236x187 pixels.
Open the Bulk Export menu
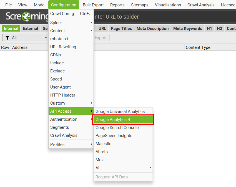click(x=93, y=5)
